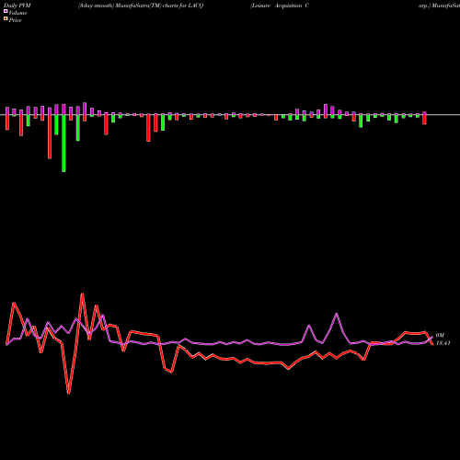The width and height of the screenshot is (460, 460).
Task: Select the Volume legend label
Action: [x=17, y=13]
